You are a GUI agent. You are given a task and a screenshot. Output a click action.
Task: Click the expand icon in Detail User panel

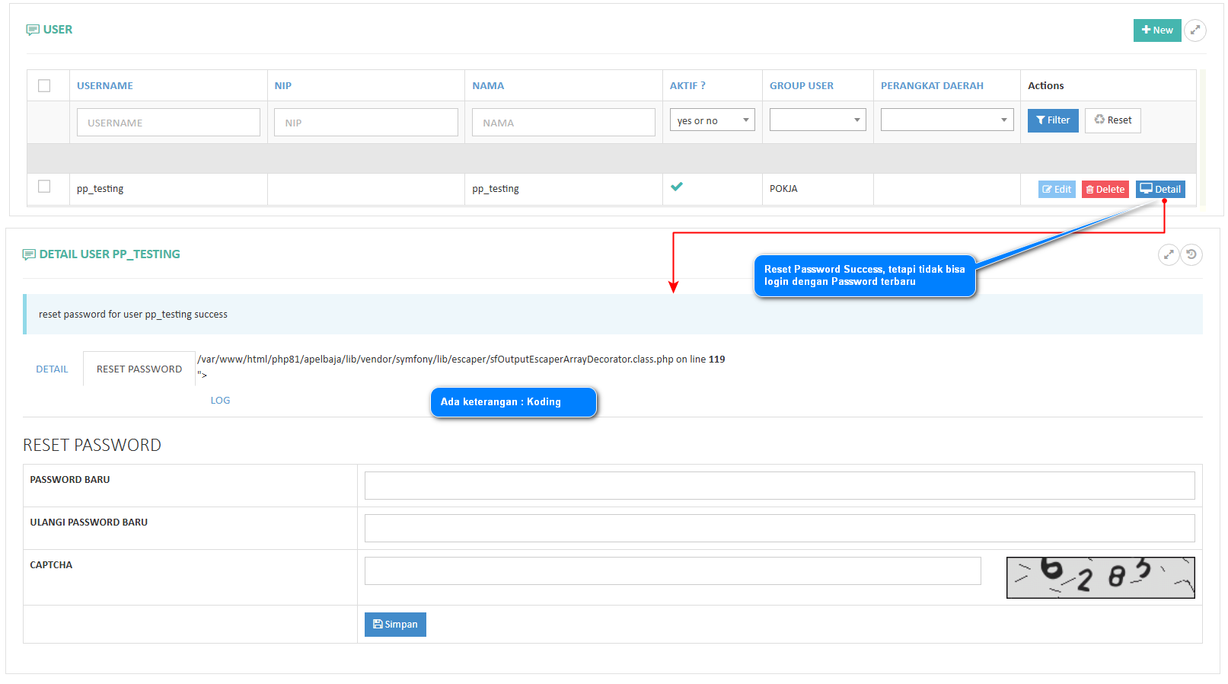(x=1168, y=254)
